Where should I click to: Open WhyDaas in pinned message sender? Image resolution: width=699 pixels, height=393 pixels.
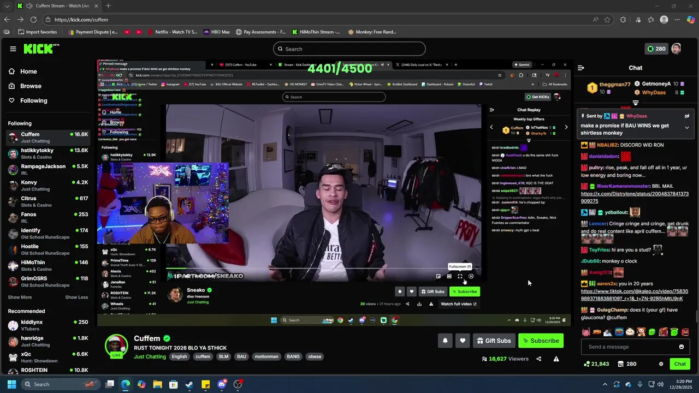(x=637, y=116)
